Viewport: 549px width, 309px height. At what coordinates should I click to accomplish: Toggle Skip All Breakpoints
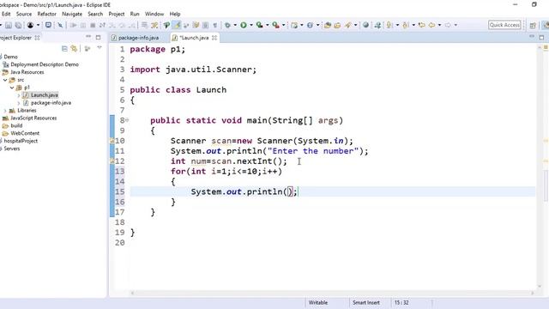tap(60, 25)
